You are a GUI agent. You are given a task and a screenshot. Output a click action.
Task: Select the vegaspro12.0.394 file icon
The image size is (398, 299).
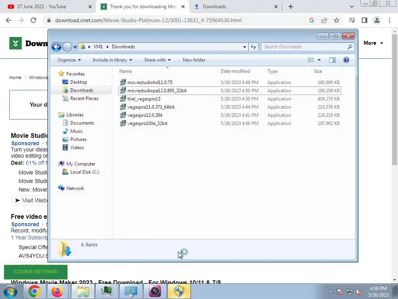pyautogui.click(x=123, y=115)
